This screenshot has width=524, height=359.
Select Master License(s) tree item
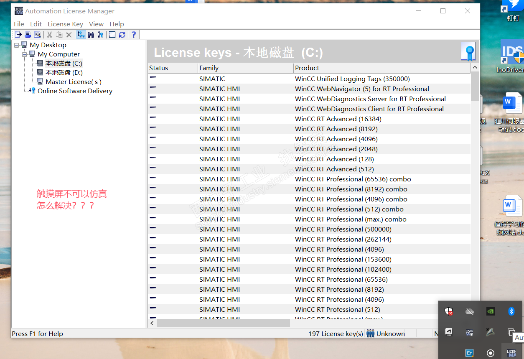tap(74, 81)
